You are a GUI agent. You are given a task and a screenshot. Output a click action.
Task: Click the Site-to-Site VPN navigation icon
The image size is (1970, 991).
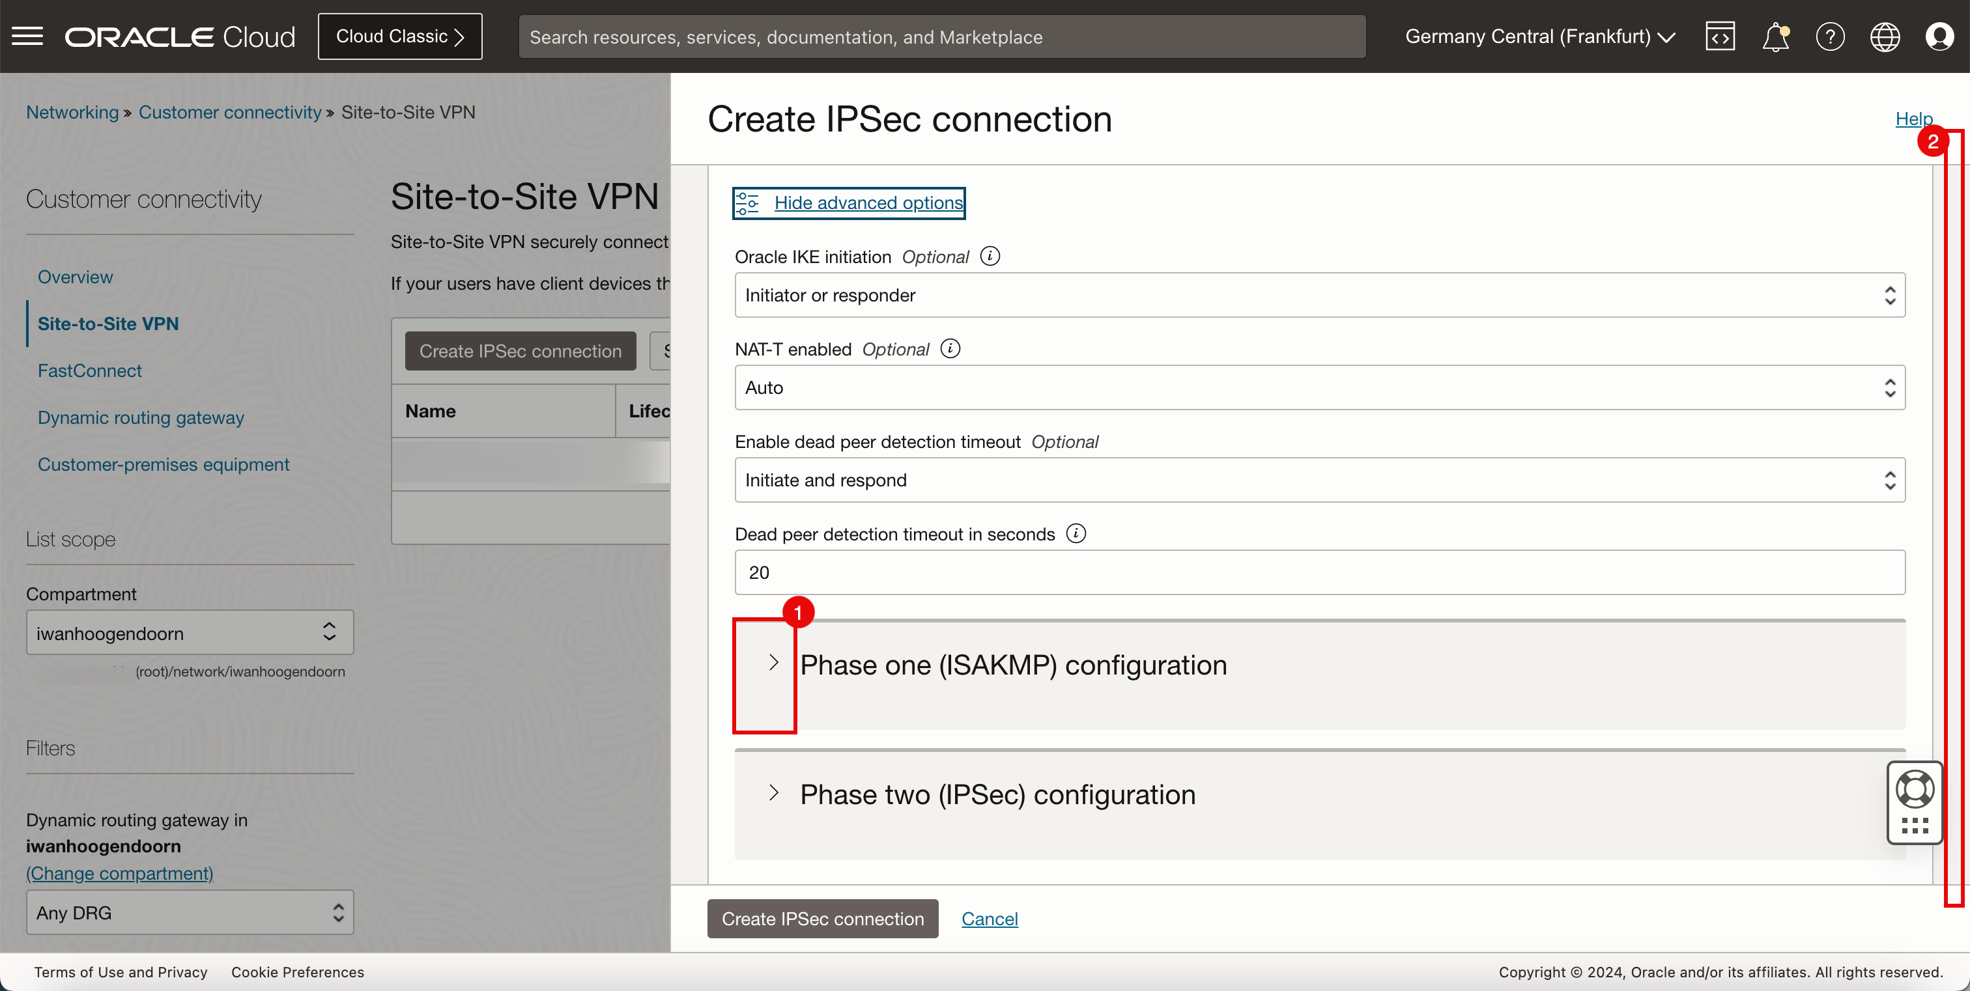click(x=107, y=324)
